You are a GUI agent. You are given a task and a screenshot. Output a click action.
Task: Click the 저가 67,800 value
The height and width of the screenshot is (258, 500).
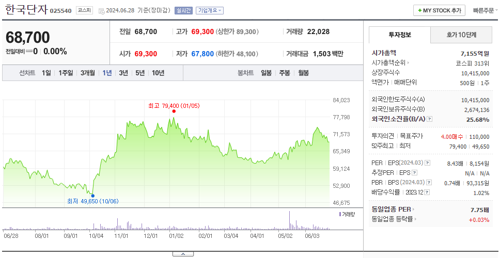[x=202, y=54]
